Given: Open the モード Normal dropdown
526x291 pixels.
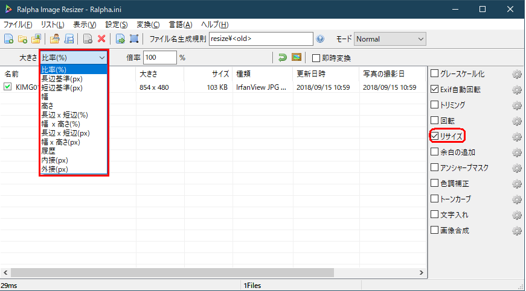Looking at the screenshot, I should pyautogui.click(x=390, y=39).
